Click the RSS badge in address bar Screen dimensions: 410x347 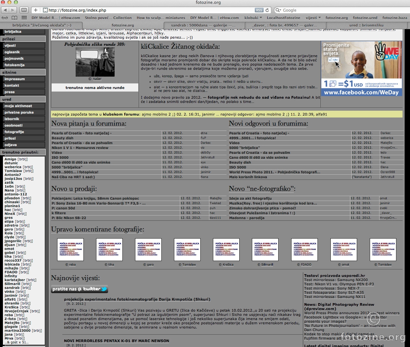(259, 10)
